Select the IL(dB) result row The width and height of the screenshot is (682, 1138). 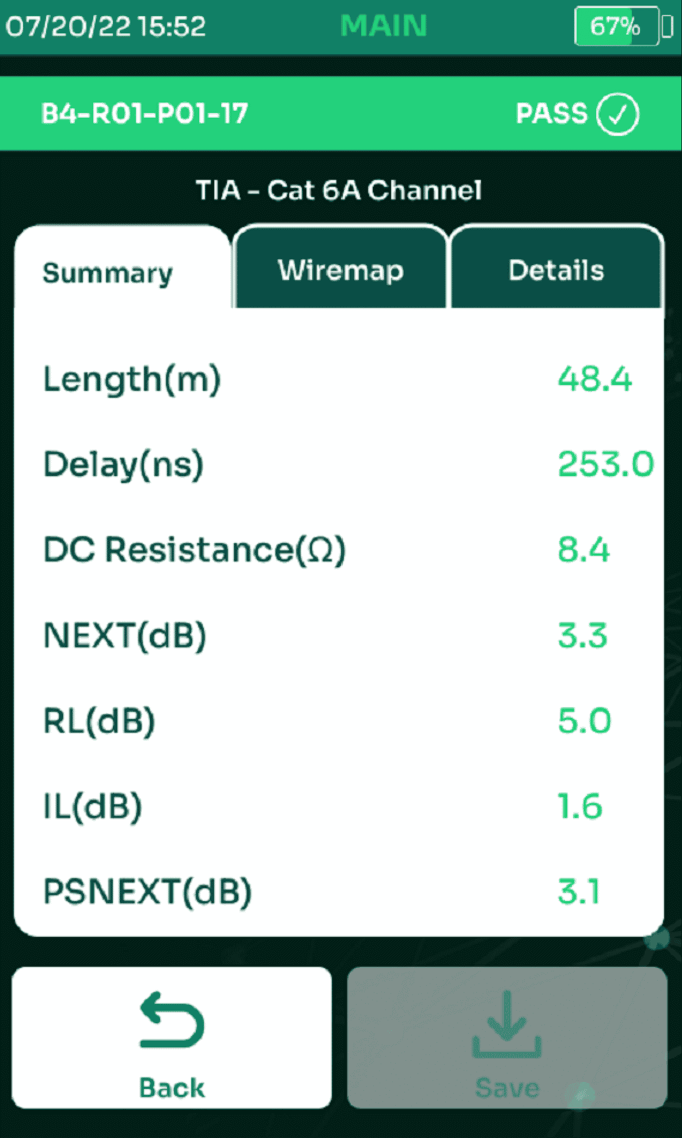(339, 806)
